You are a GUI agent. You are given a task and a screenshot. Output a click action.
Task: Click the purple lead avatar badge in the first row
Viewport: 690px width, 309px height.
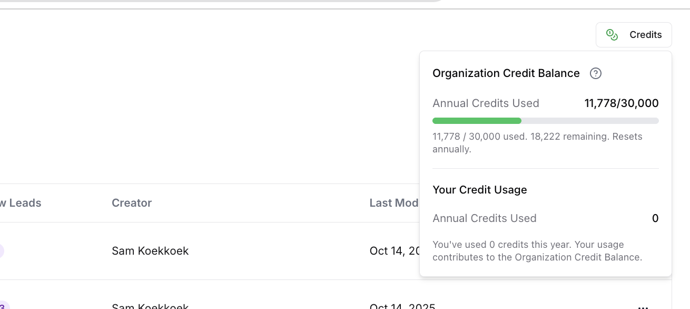click(2, 251)
